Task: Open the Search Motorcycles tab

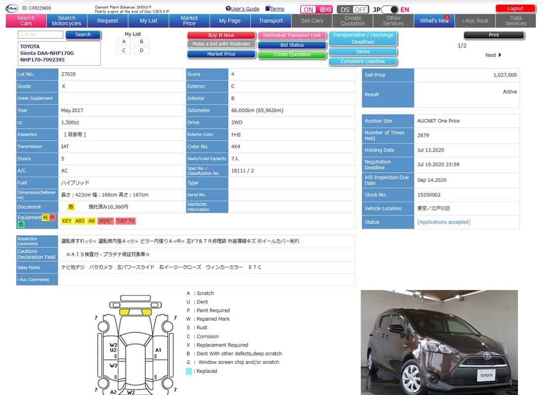Action: point(67,21)
